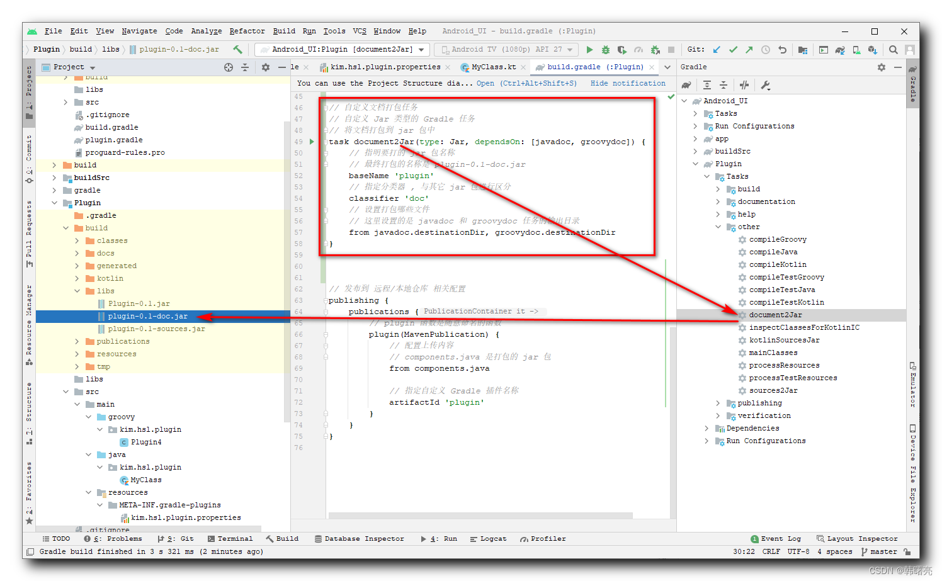Select document2Jar task in Gradle panel

click(x=775, y=315)
